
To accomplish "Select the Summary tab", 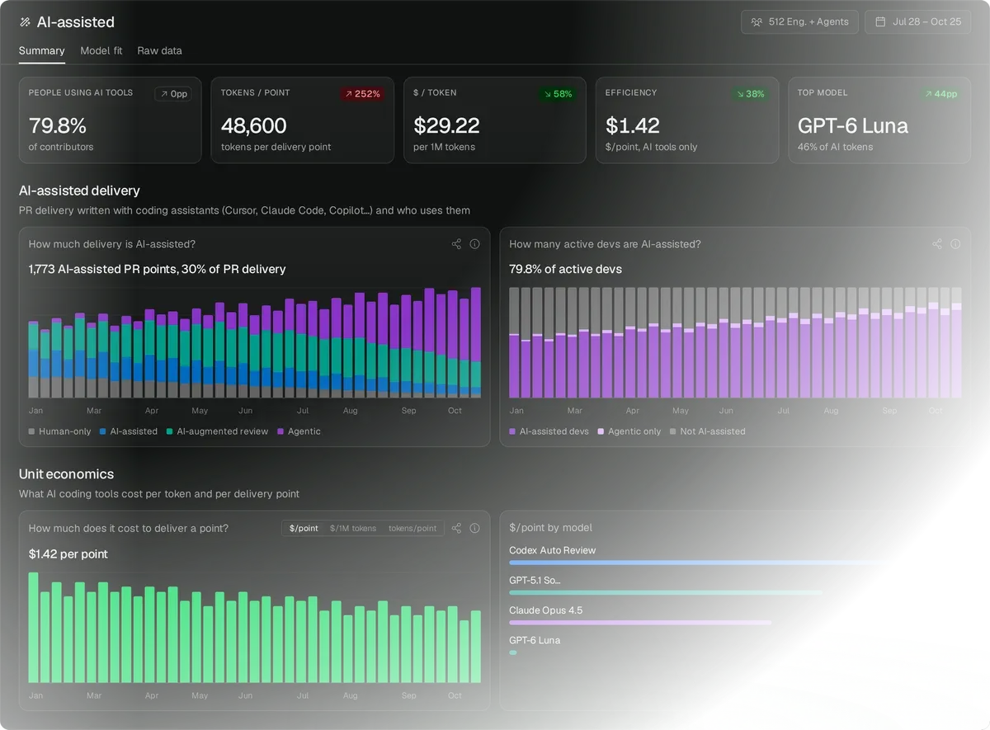I will tap(42, 50).
